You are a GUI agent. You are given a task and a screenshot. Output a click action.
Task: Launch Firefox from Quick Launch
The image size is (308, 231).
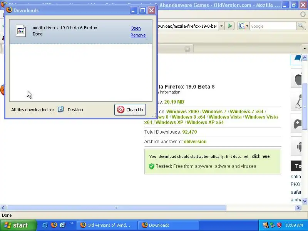[x=54, y=225]
